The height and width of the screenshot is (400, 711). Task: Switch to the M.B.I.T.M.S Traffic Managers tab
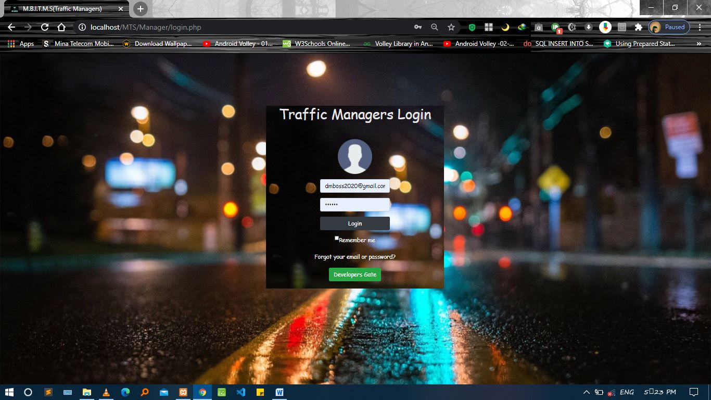point(62,8)
